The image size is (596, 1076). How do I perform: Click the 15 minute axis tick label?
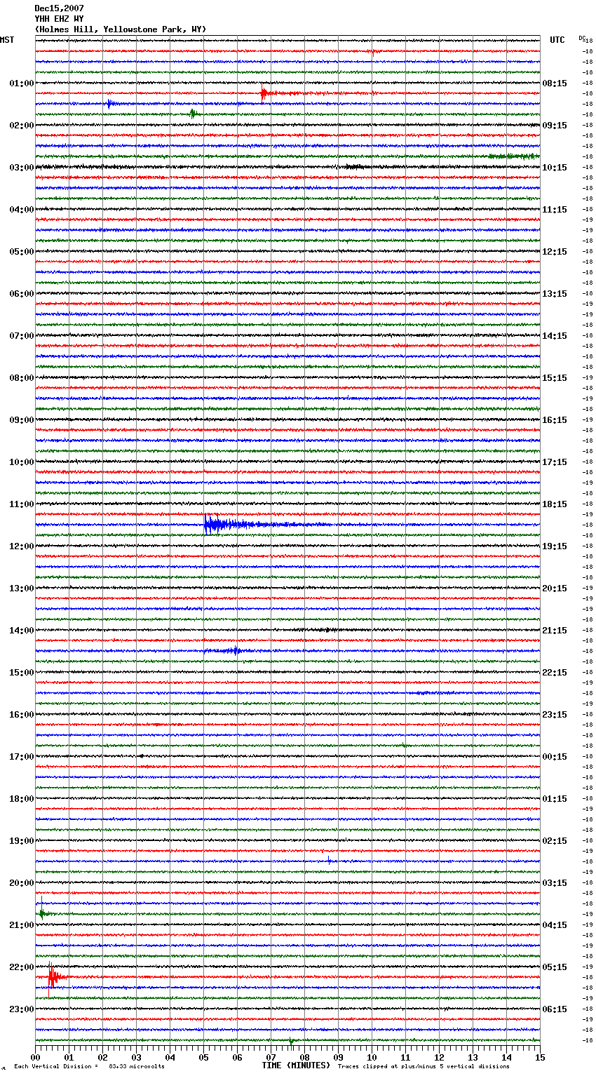tap(540, 1057)
